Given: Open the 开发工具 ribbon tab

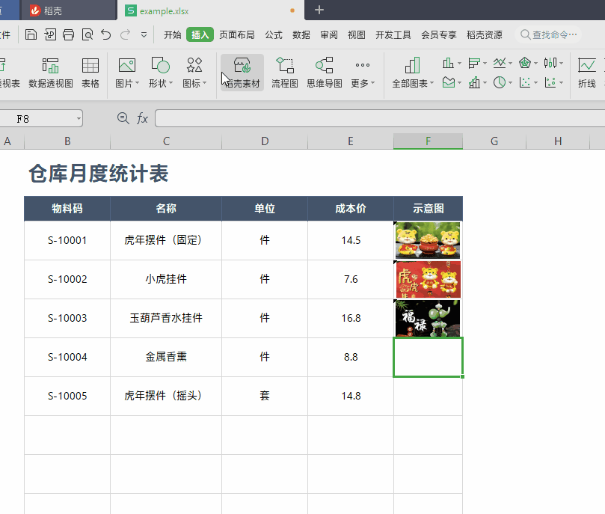Looking at the screenshot, I should 393,34.
